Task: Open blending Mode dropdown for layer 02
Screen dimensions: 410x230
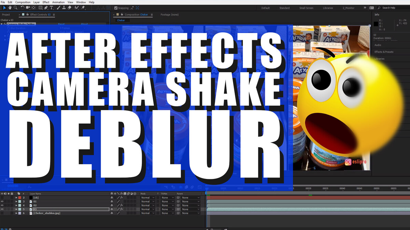Action: pos(148,205)
